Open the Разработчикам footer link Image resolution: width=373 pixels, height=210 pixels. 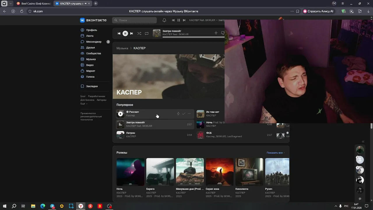click(x=96, y=96)
